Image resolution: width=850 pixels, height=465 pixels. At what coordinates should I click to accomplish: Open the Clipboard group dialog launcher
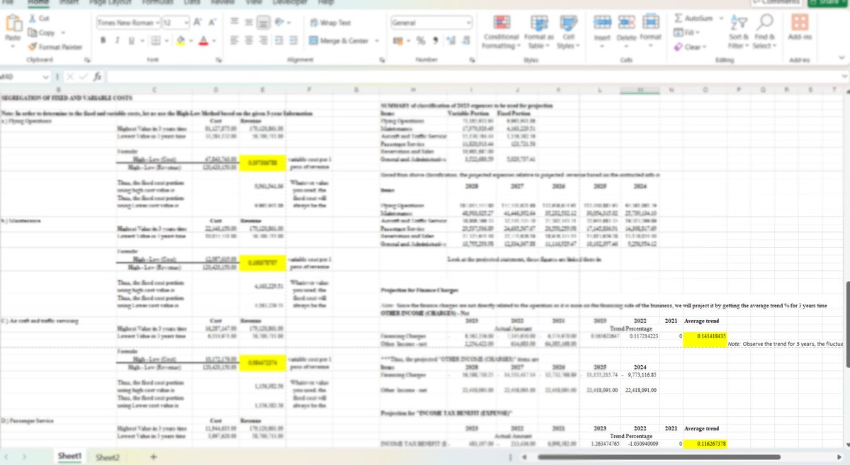pos(89,61)
